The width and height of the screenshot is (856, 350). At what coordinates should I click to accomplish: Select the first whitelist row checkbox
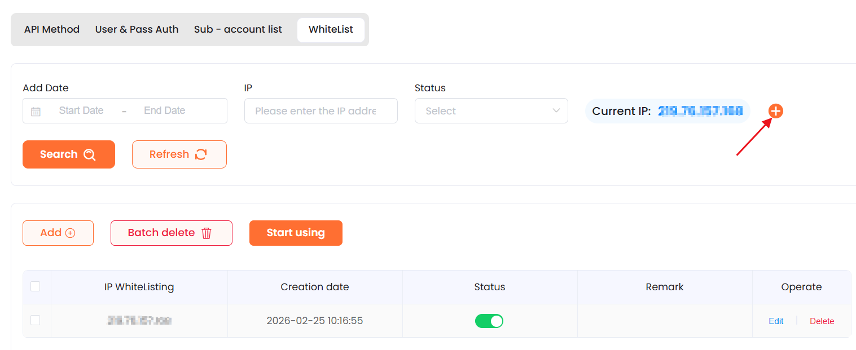point(36,320)
